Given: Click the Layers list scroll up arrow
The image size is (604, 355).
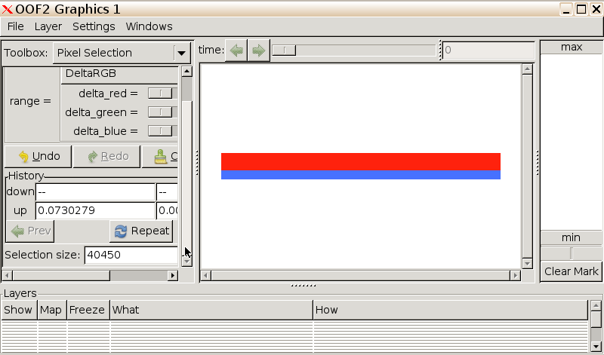Looking at the screenshot, I should [x=596, y=306].
